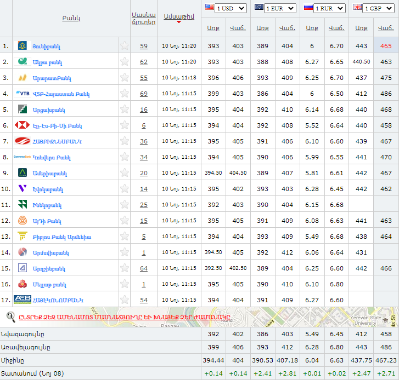Sort by GBP buy column header
Viewport: 399px width, 380px height.
[x=361, y=28]
